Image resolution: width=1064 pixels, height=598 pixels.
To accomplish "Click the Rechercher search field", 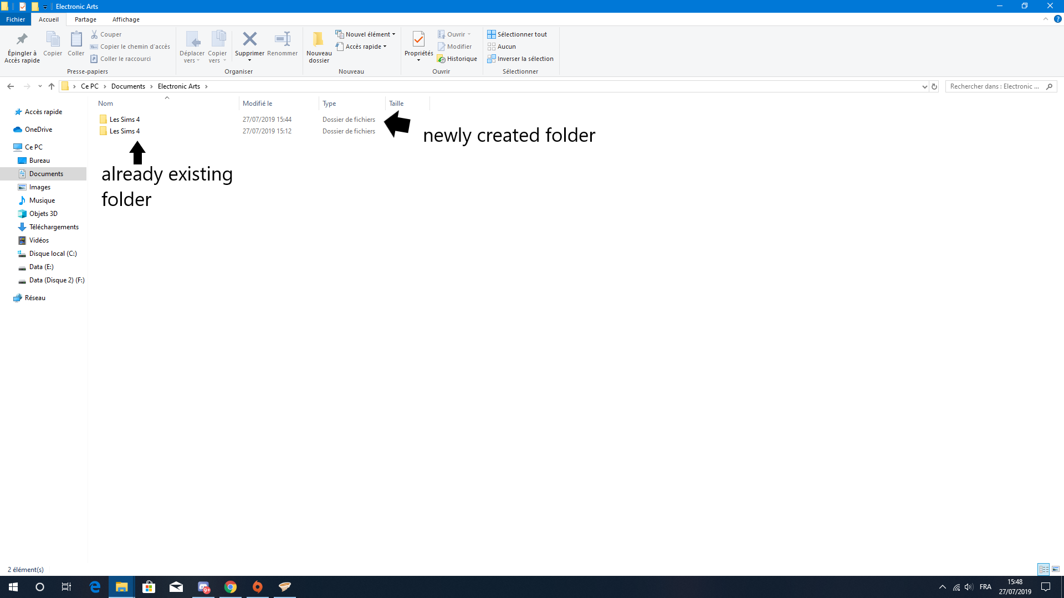I will 995,86.
